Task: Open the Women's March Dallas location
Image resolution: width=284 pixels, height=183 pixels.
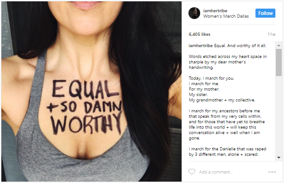Action: tap(226, 16)
